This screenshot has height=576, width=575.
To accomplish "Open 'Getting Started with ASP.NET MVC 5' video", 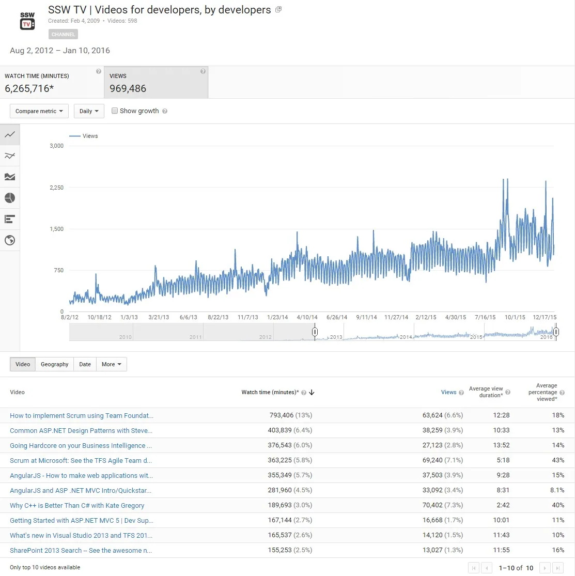I will click(x=82, y=521).
